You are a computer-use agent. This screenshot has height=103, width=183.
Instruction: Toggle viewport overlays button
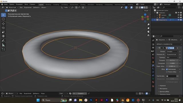pyautogui.click(x=132, y=7)
